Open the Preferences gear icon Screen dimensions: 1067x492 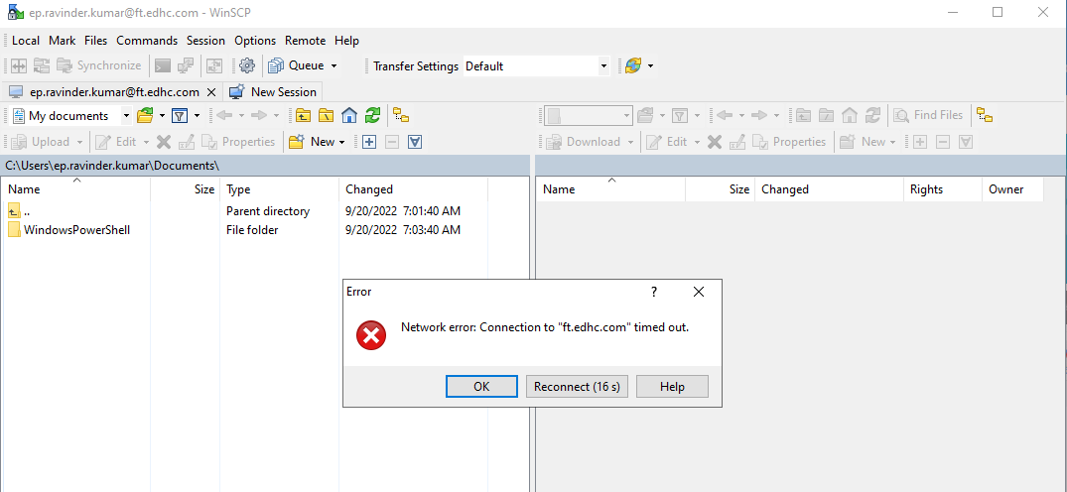click(x=247, y=65)
